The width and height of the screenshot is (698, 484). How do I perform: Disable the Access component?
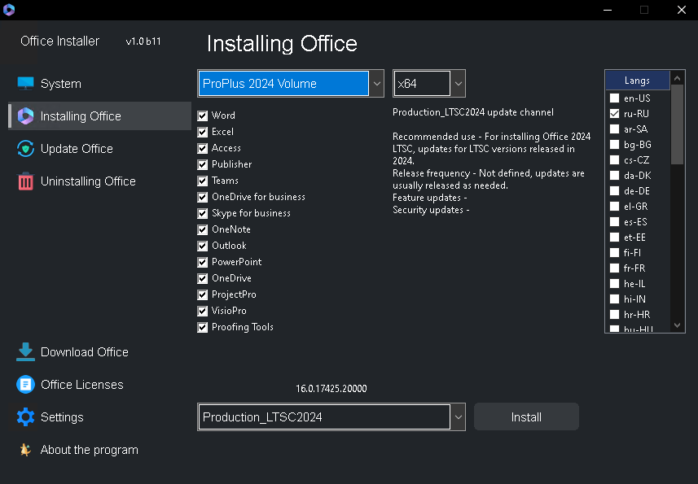203,148
